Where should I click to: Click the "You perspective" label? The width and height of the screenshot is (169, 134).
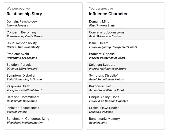101,9
